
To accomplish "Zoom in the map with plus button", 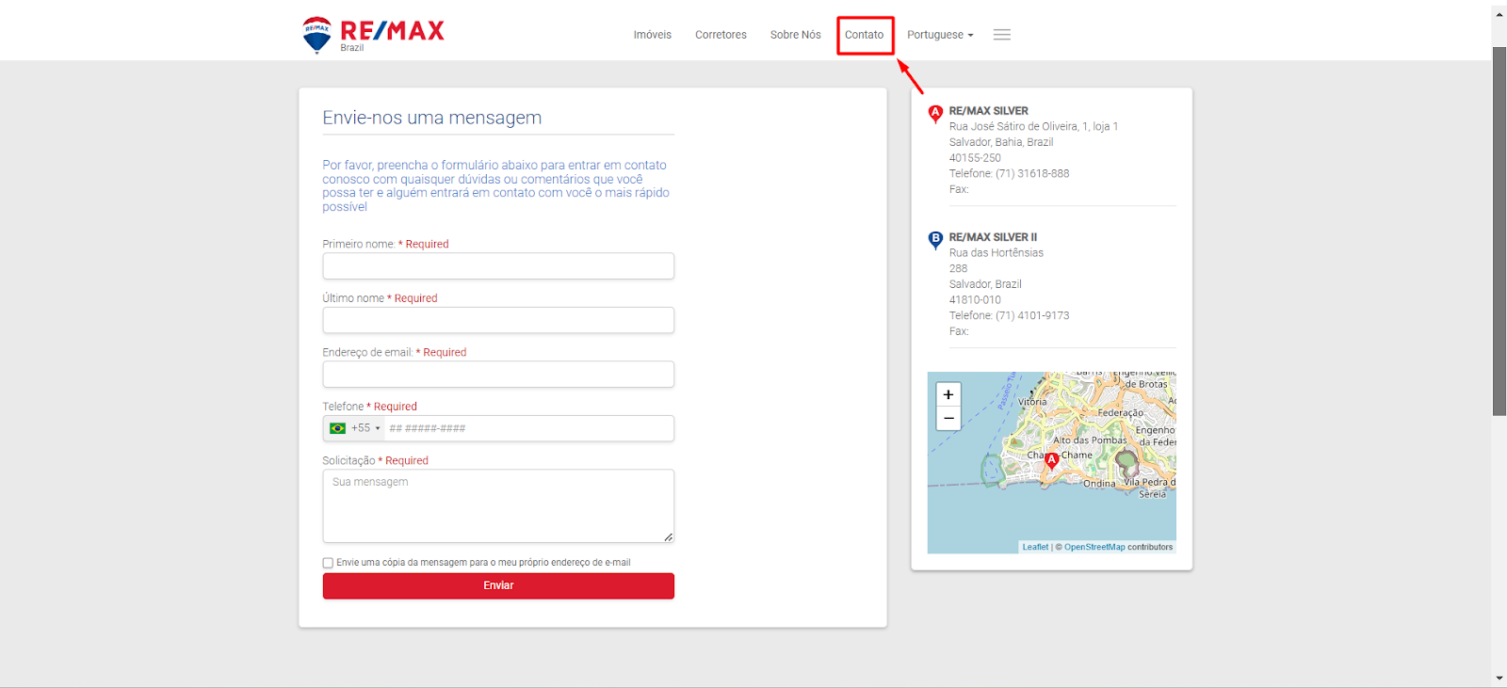I will (x=948, y=394).
